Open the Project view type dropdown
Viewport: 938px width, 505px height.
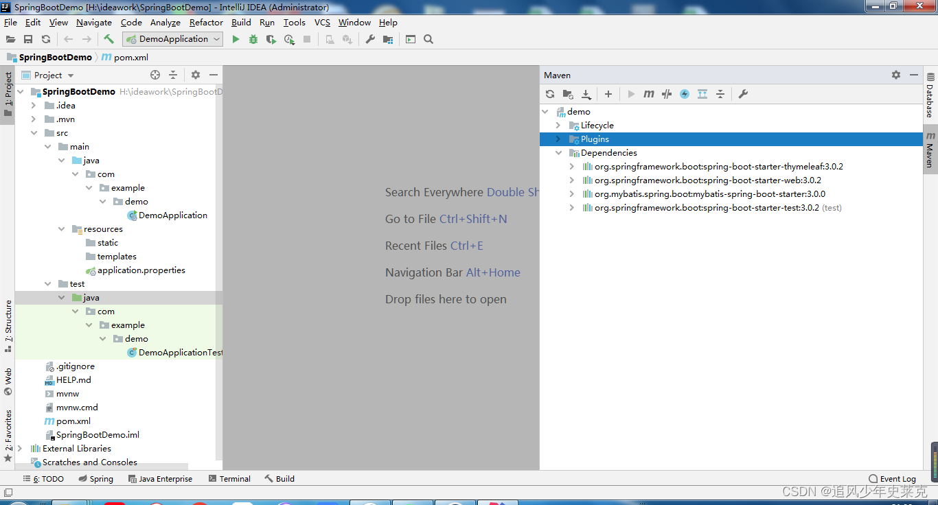(x=71, y=75)
